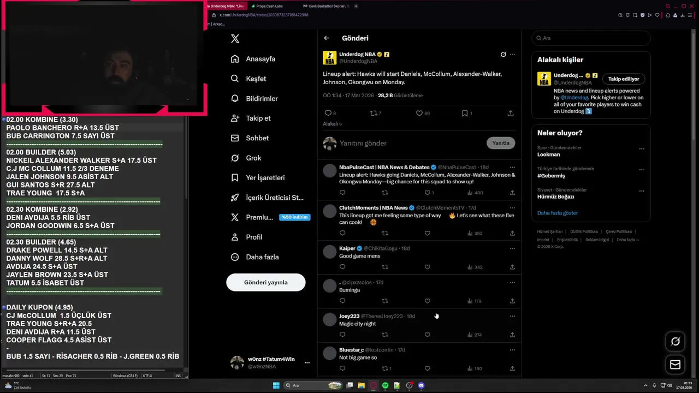Go to Anasayfa in the sidebar

click(253, 59)
